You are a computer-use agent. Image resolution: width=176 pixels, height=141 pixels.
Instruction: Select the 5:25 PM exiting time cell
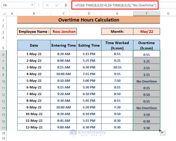coord(89,61)
